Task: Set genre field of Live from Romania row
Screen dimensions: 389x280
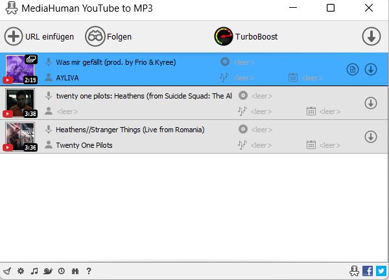Action: click(261, 145)
